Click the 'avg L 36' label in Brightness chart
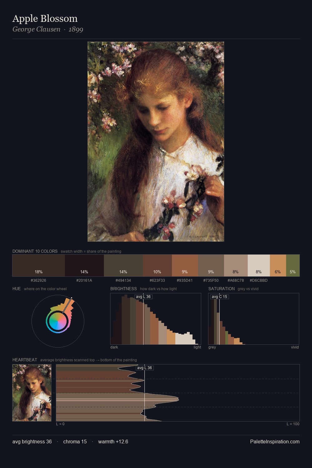 tap(143, 297)
